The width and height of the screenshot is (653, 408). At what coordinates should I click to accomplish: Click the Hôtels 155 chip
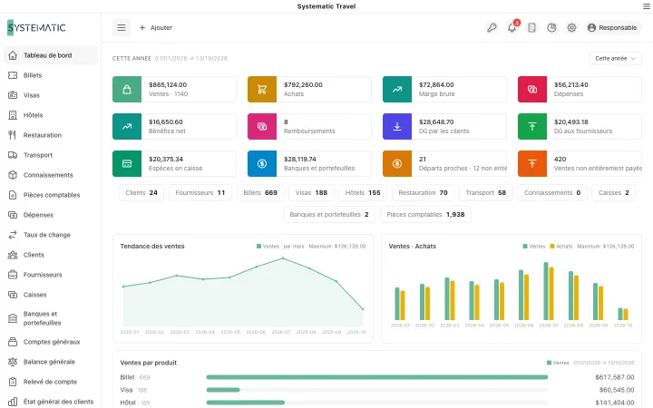coord(363,193)
